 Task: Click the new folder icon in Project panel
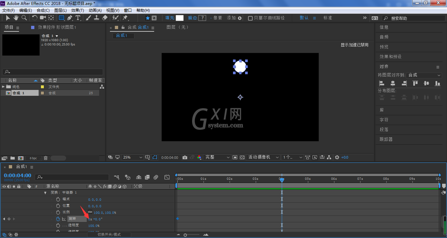(x=12, y=158)
